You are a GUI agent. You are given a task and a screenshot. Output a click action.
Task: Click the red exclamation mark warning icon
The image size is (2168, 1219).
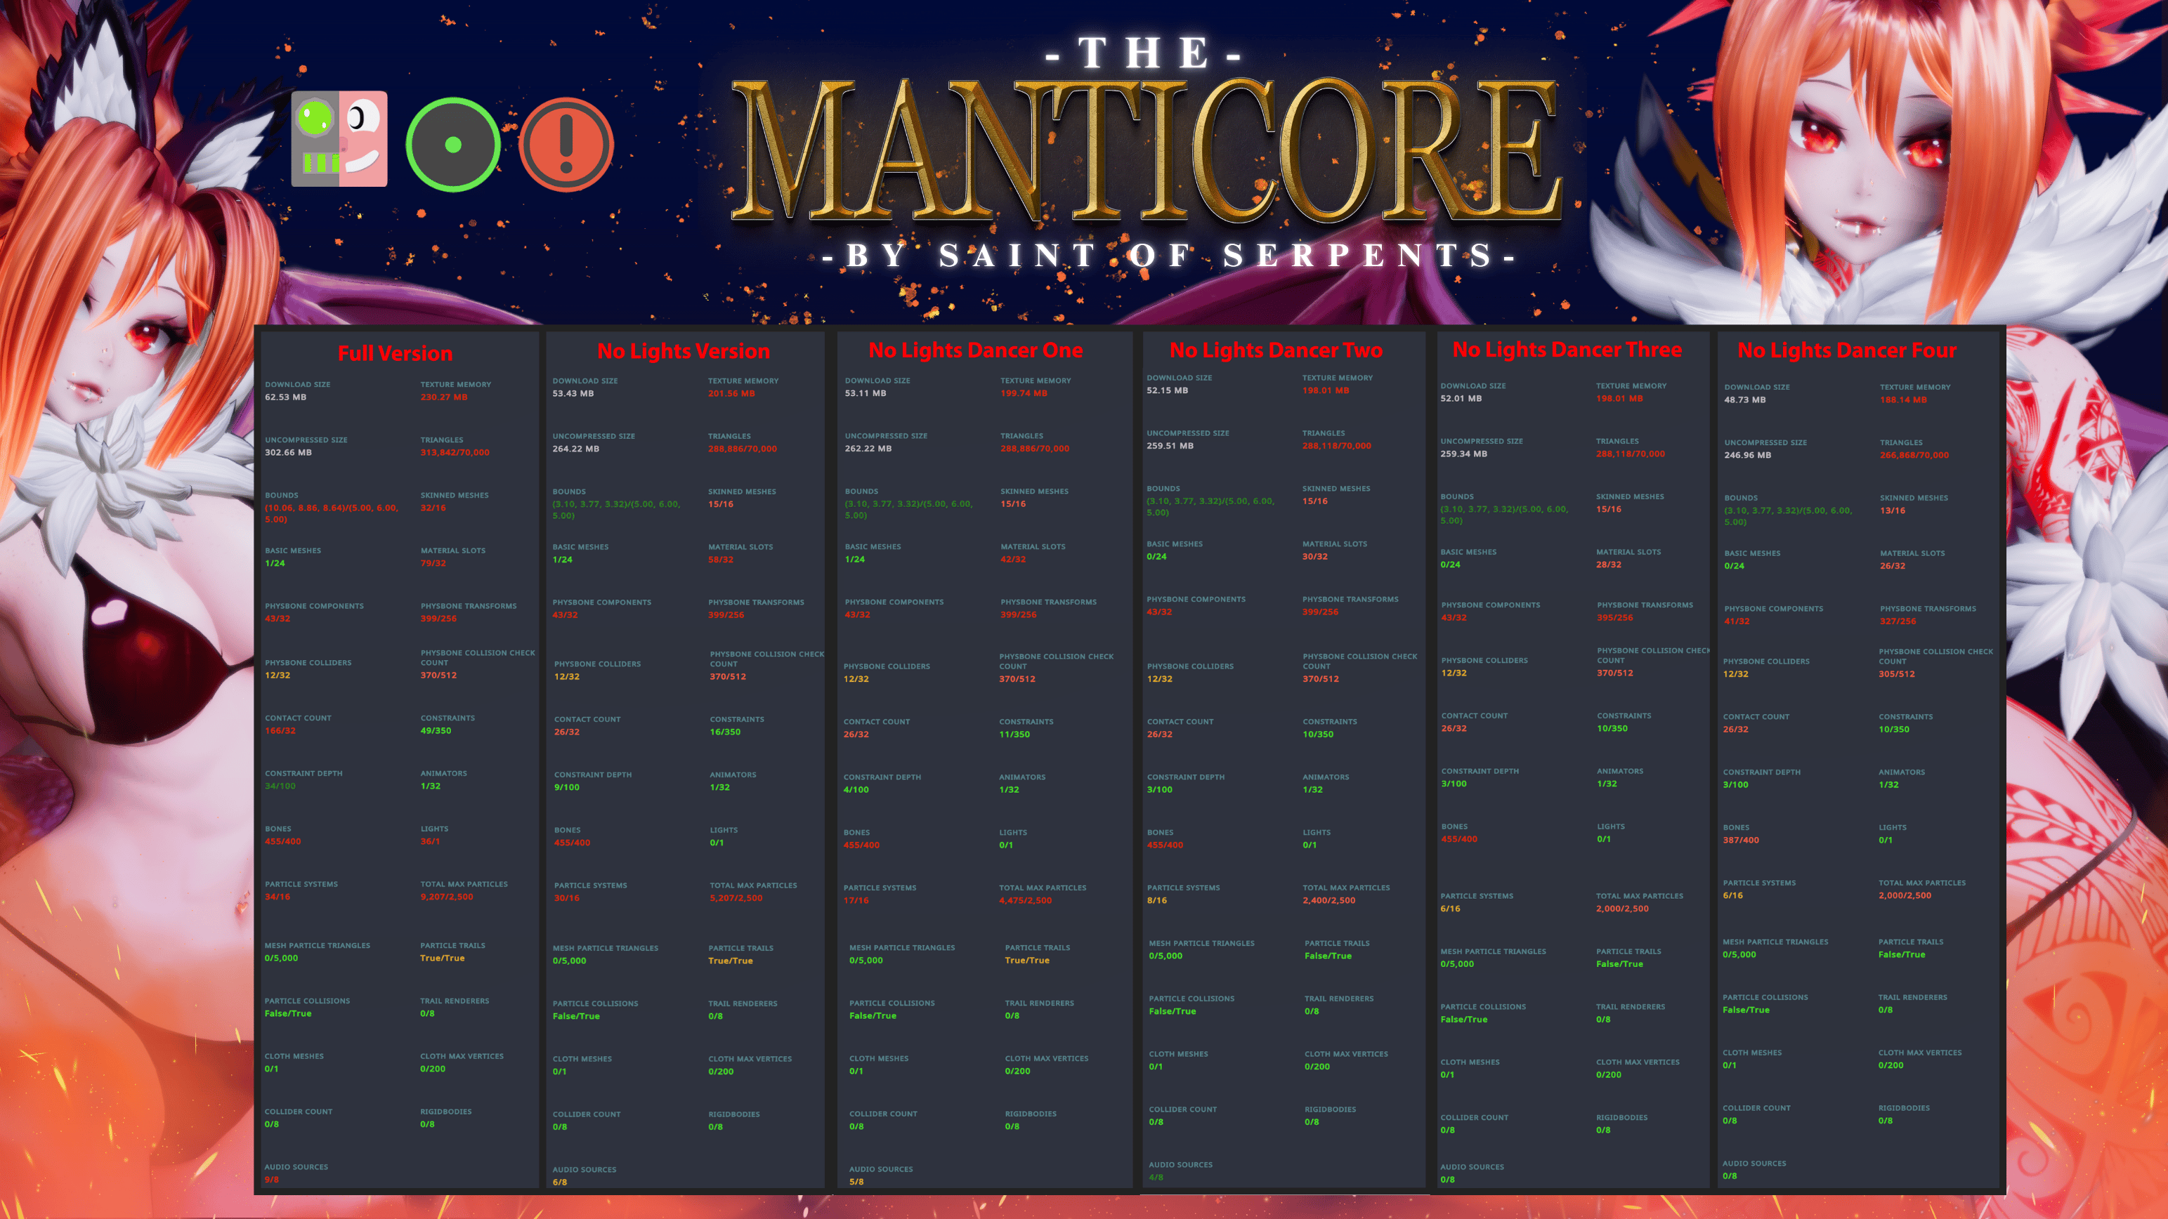click(x=566, y=144)
